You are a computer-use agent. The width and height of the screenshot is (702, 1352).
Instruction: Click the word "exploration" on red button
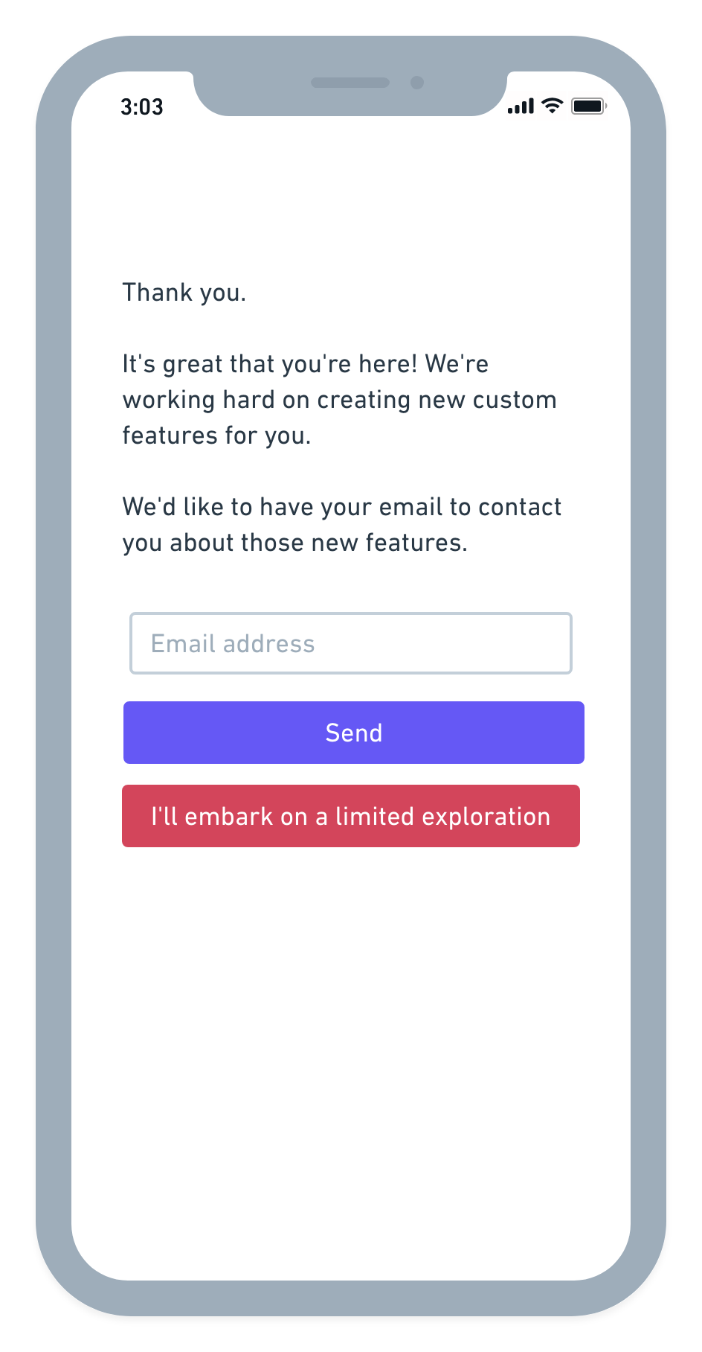486,817
